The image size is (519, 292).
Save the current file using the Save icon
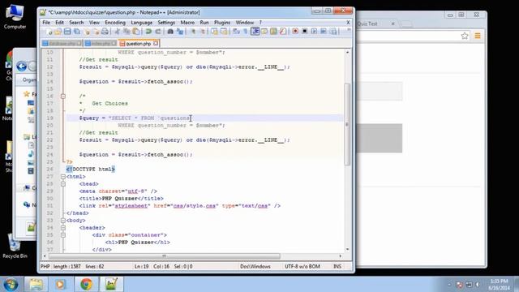(67, 32)
